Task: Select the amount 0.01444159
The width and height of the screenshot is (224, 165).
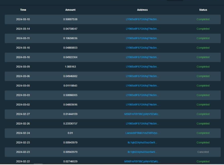Action: (x=70, y=114)
